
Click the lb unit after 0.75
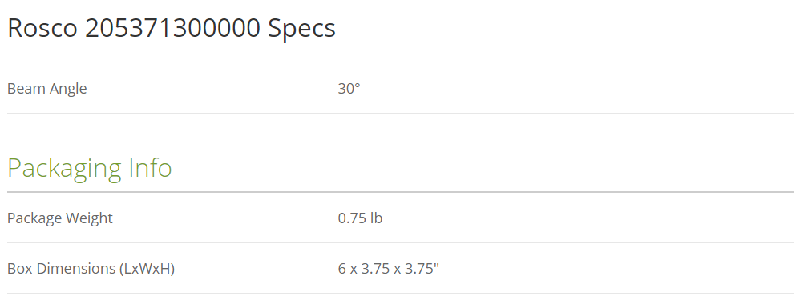(x=377, y=218)
